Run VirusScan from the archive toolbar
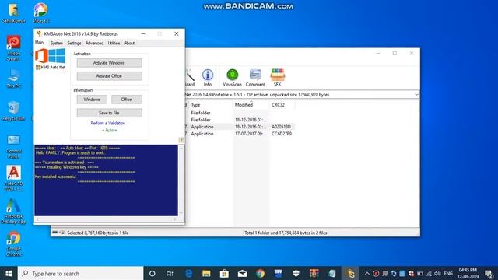 coord(232,78)
